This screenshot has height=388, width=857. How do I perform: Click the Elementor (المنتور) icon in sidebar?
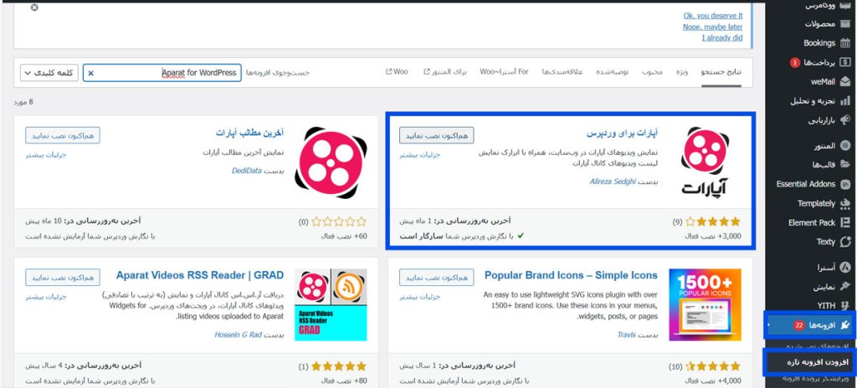844,145
